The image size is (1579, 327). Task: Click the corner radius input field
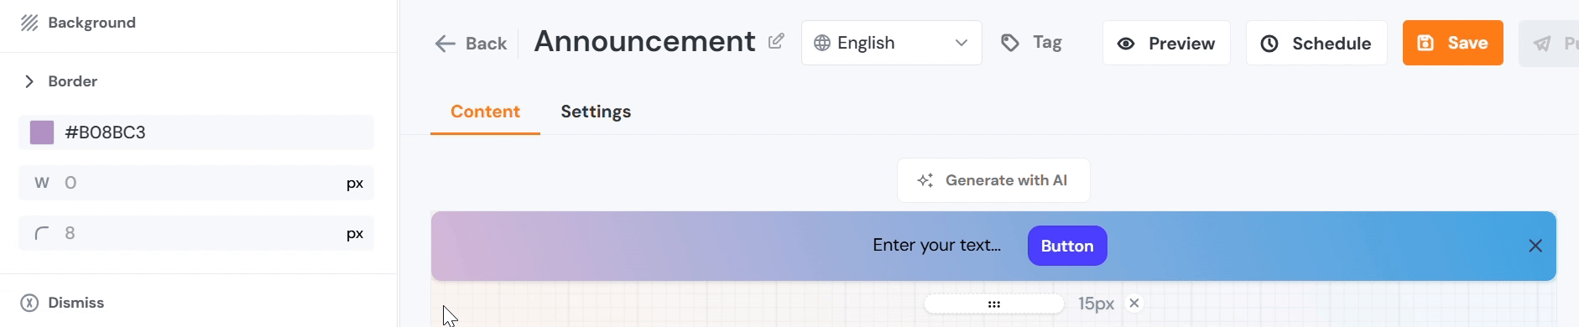(196, 233)
